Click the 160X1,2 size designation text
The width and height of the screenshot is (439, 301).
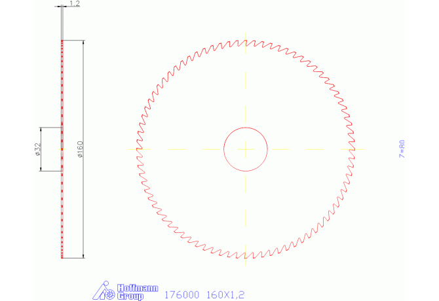(x=225, y=295)
